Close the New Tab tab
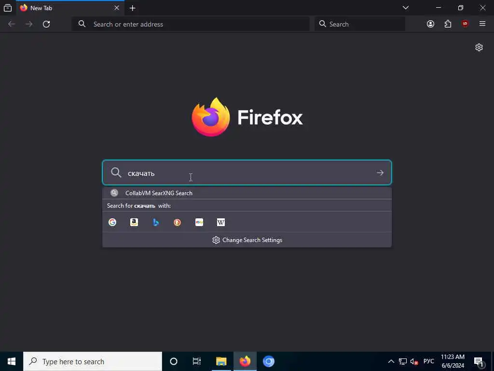This screenshot has height=371, width=494. 117,8
